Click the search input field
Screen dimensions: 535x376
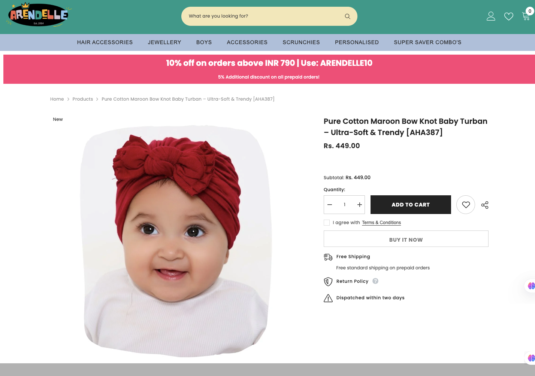pyautogui.click(x=262, y=16)
